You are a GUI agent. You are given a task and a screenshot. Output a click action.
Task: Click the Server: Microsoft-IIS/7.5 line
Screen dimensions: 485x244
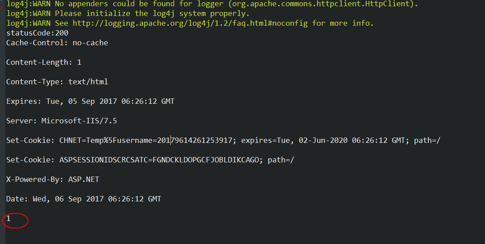pos(62,121)
